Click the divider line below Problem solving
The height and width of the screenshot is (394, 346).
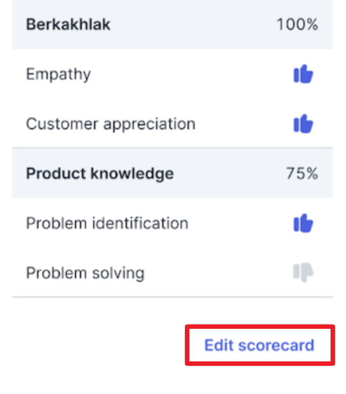172,297
